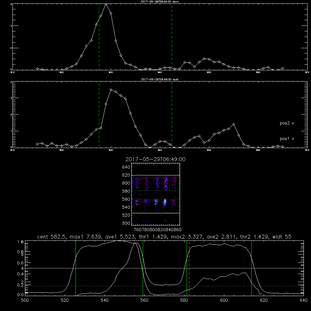311x311 pixels.
Task: Click heatmap x-axis label string 760780800820840860
Action: tap(157, 230)
